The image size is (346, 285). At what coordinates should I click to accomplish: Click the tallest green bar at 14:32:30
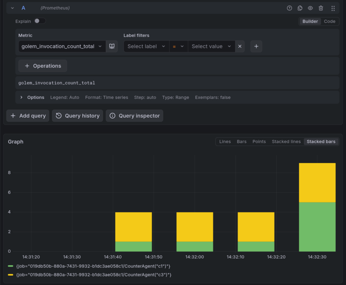[317, 227]
